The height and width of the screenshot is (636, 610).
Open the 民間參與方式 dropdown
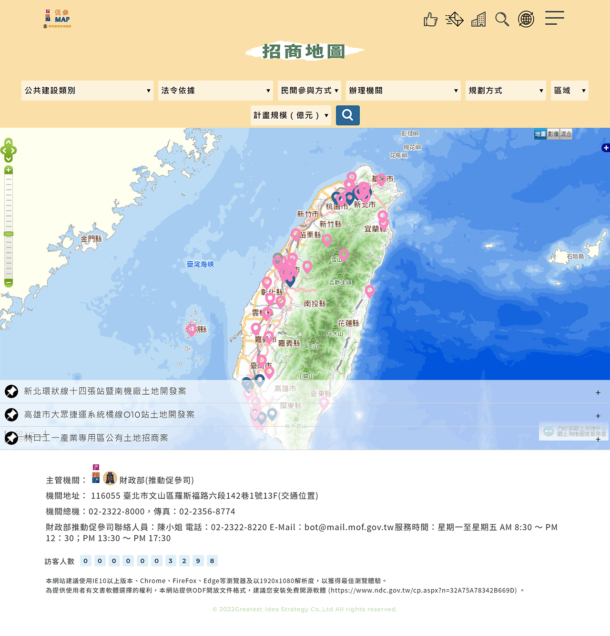pyautogui.click(x=309, y=91)
